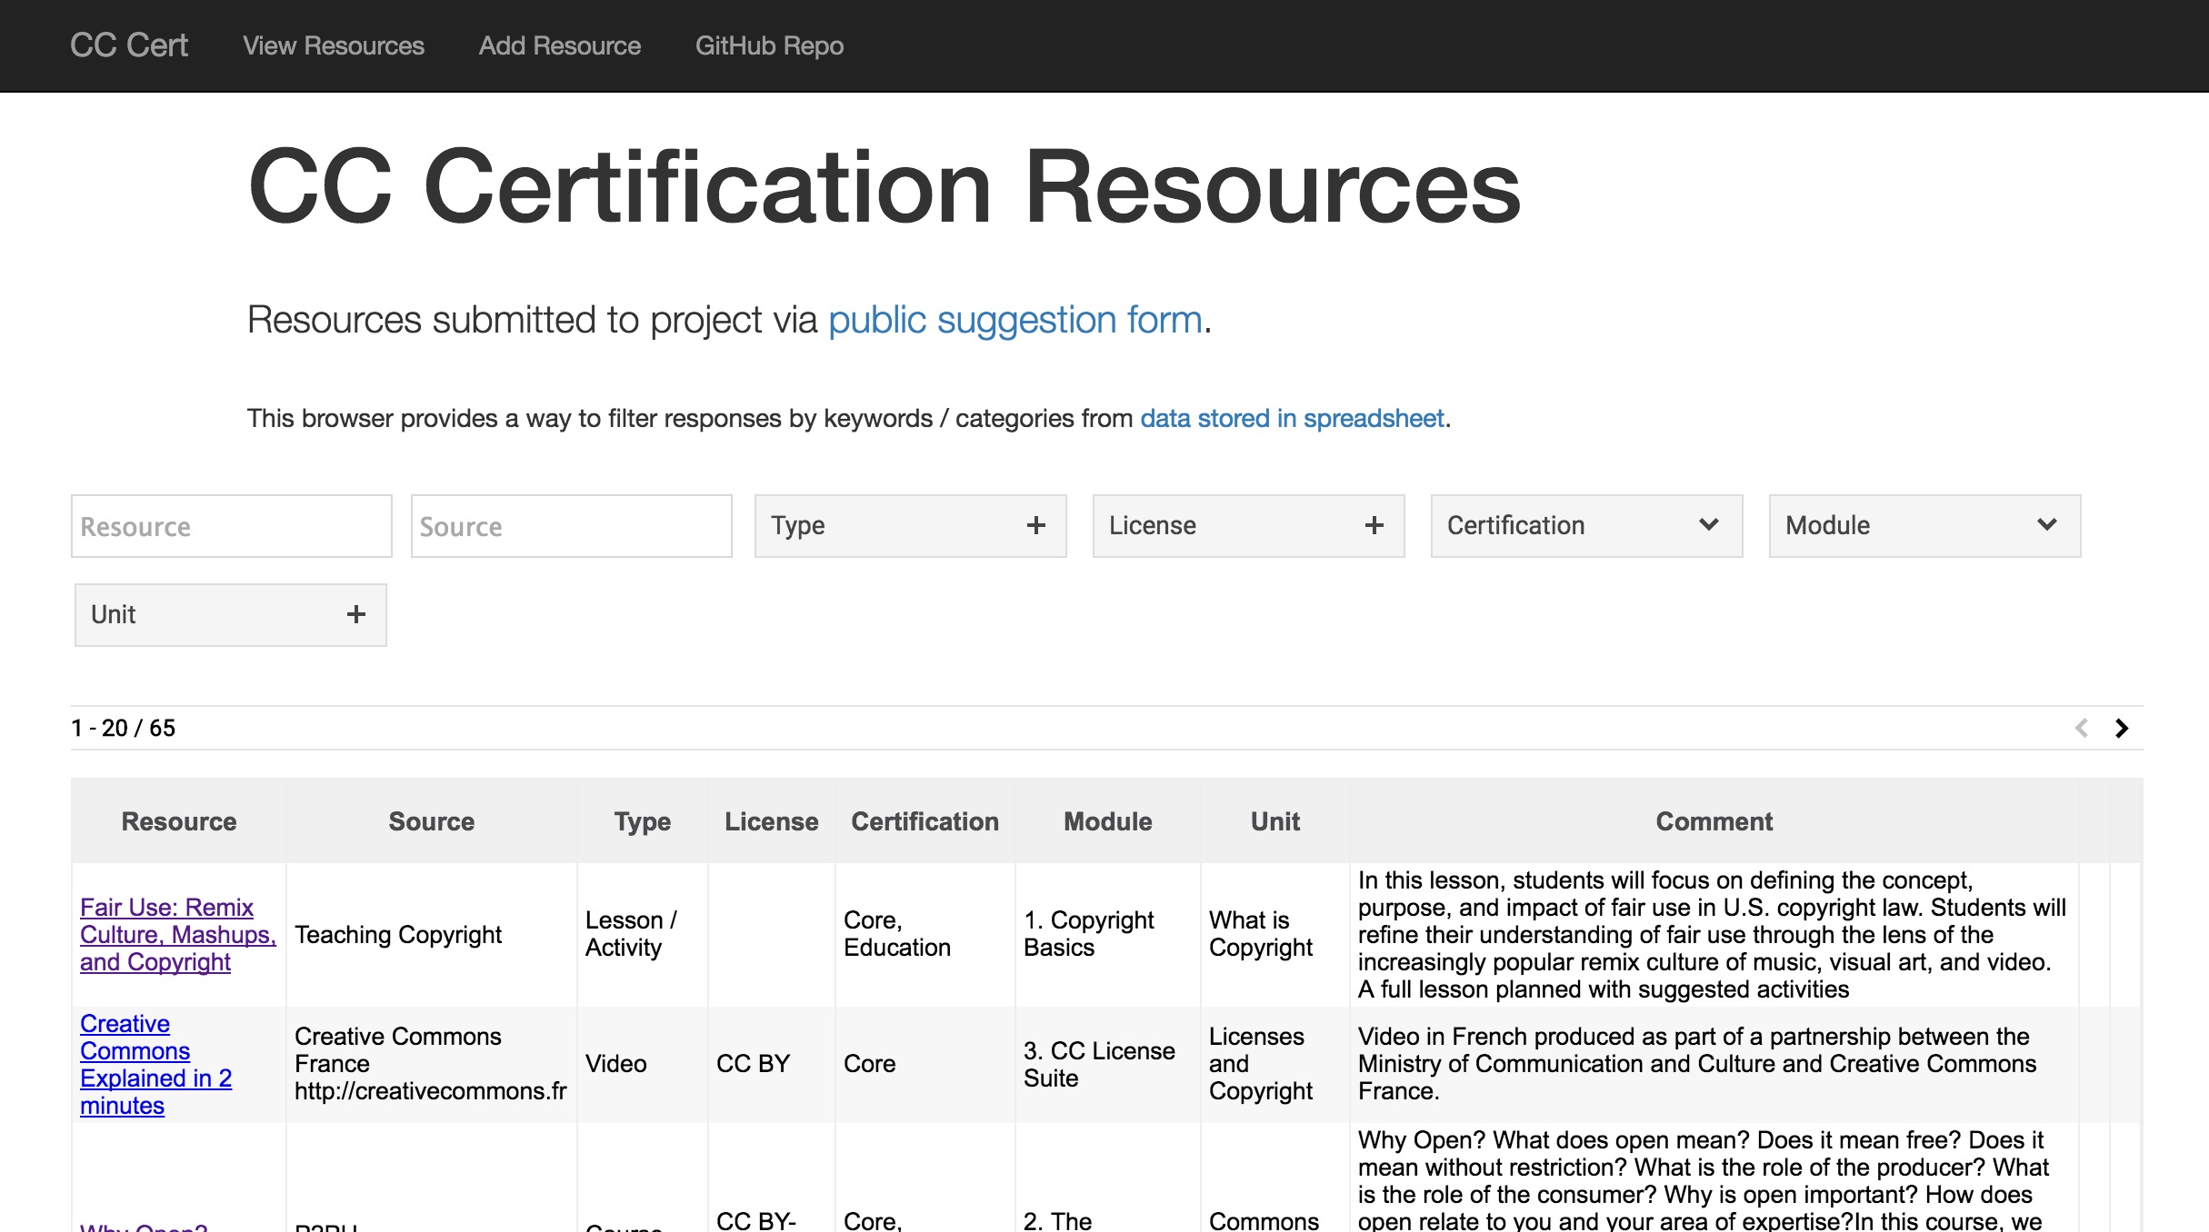Click the Resource column header
The width and height of the screenshot is (2209, 1232).
point(179,821)
